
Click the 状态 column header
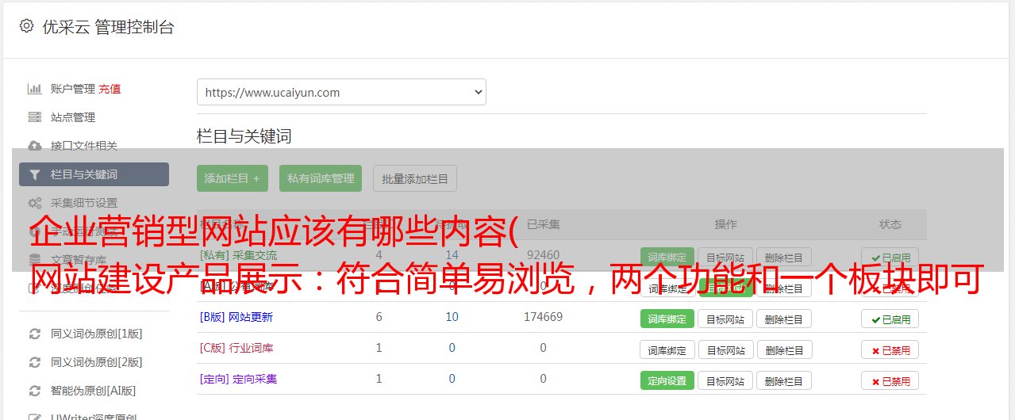[890, 224]
